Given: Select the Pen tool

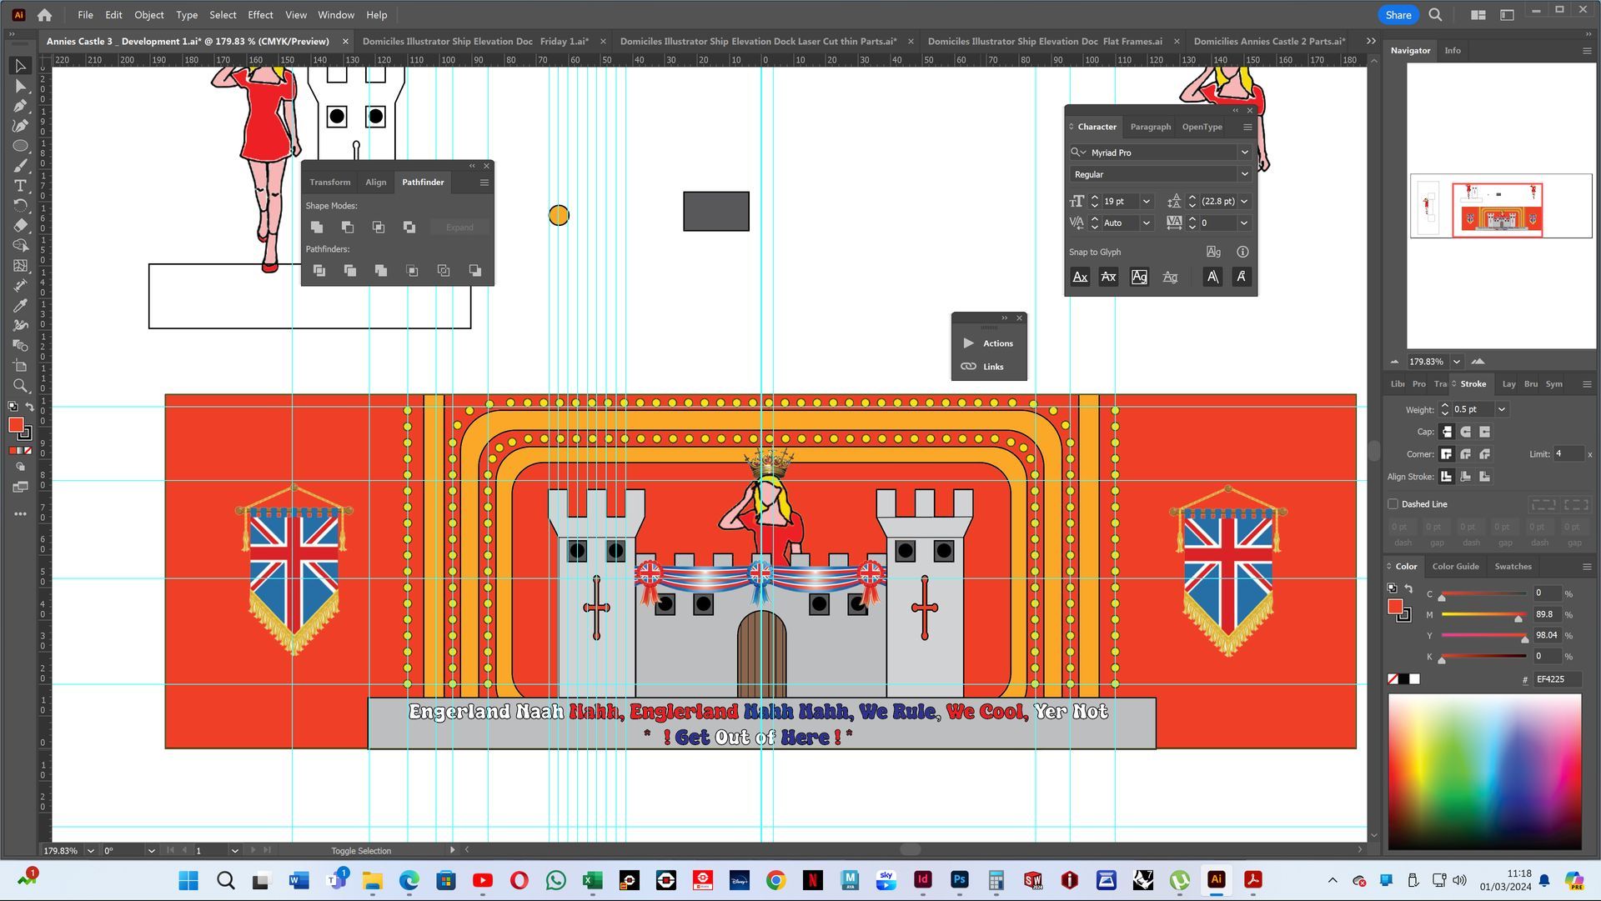Looking at the screenshot, I should (20, 106).
